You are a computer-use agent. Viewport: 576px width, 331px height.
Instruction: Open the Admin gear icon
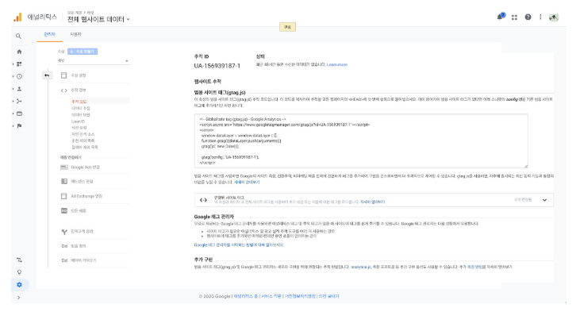pos(19,285)
